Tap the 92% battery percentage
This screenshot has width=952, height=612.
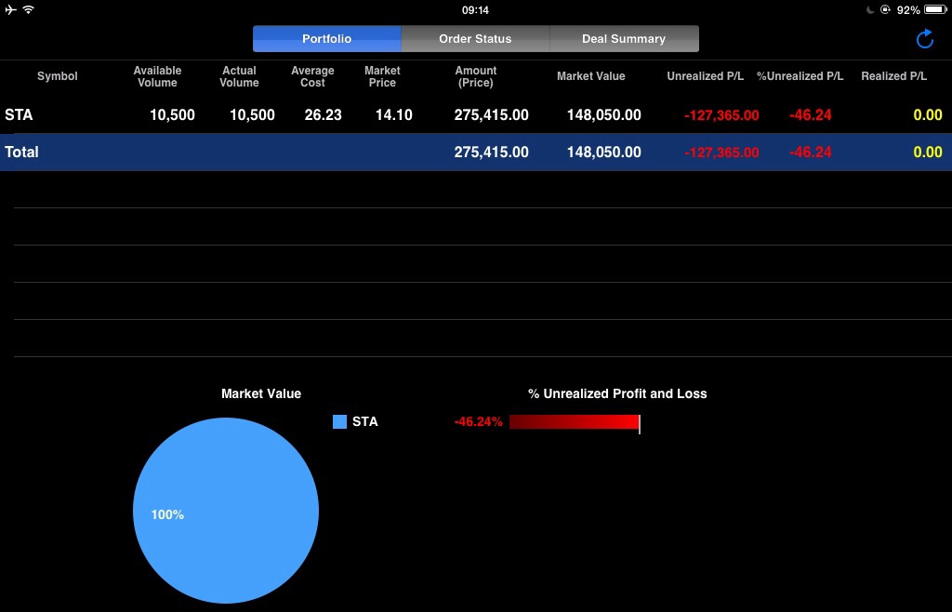point(908,10)
